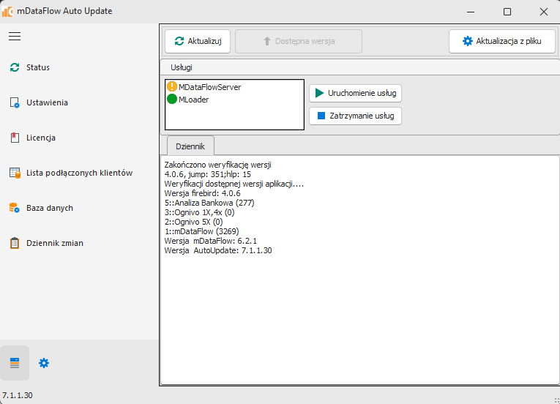Click log line '1::mDataFlow (3269)'

[201, 231]
